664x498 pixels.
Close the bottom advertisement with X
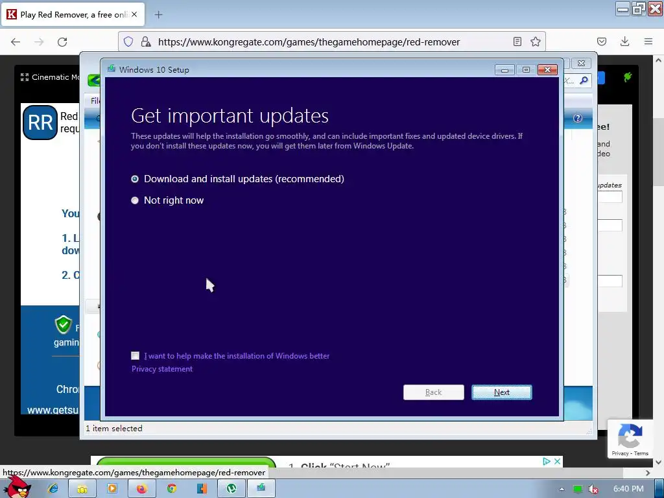click(557, 461)
